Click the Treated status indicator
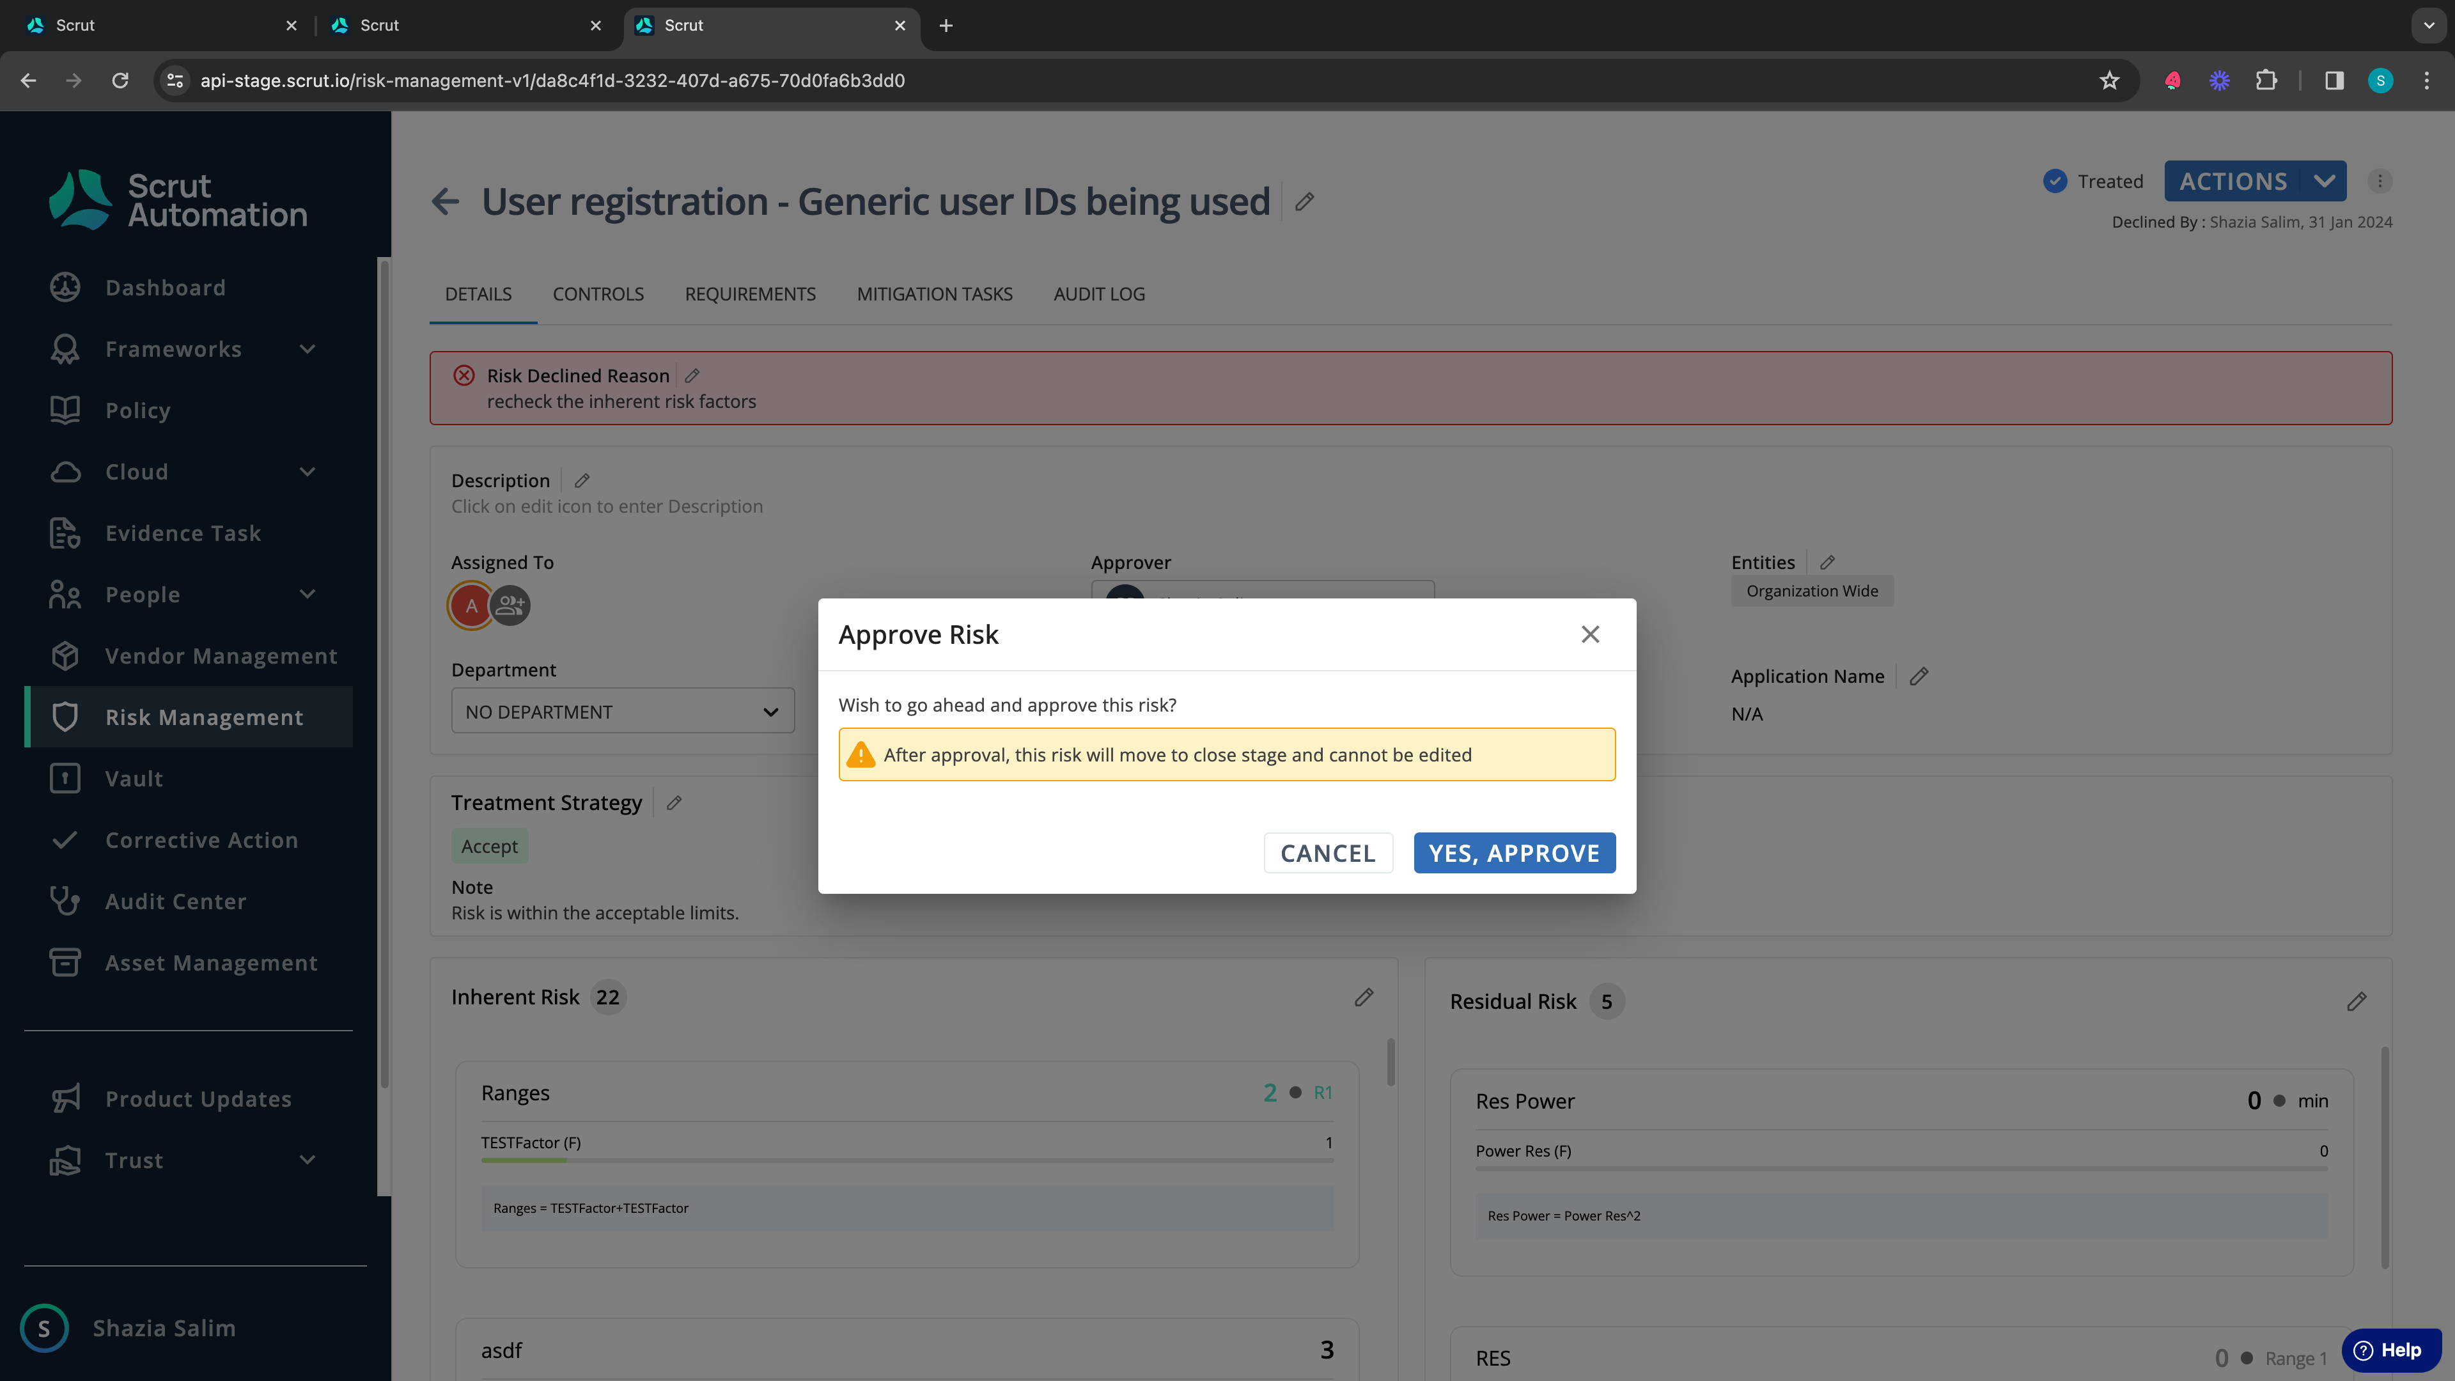Viewport: 2455px width, 1381px height. (x=2094, y=181)
